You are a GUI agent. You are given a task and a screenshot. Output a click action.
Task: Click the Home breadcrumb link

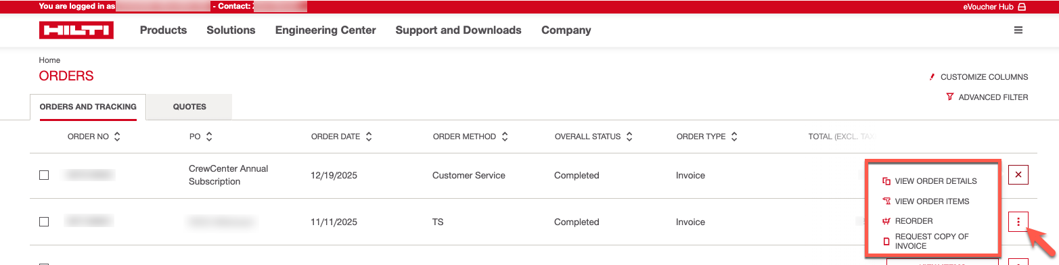tap(49, 60)
